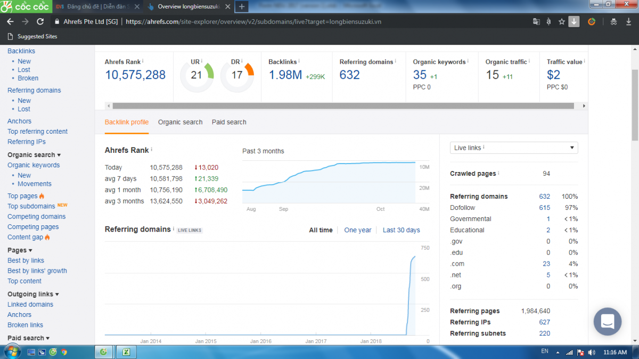Click the 615 dofollow domains count
Image resolution: width=639 pixels, height=359 pixels.
pyautogui.click(x=544, y=208)
